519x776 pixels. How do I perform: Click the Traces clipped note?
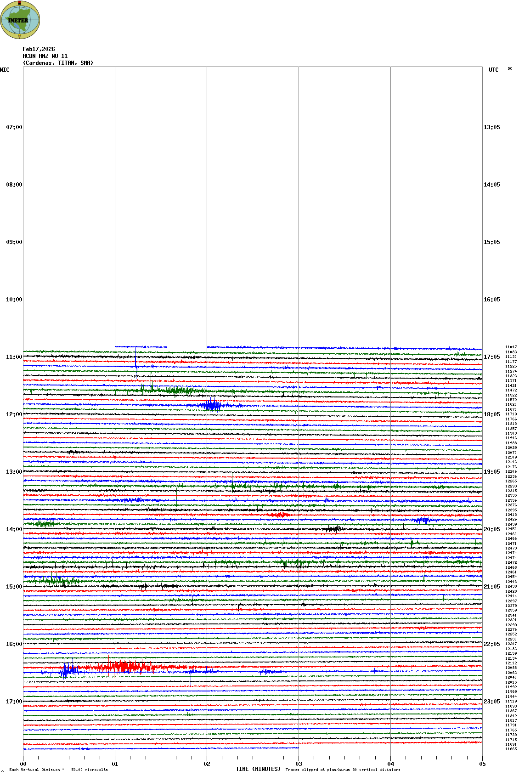pyautogui.click(x=343, y=770)
